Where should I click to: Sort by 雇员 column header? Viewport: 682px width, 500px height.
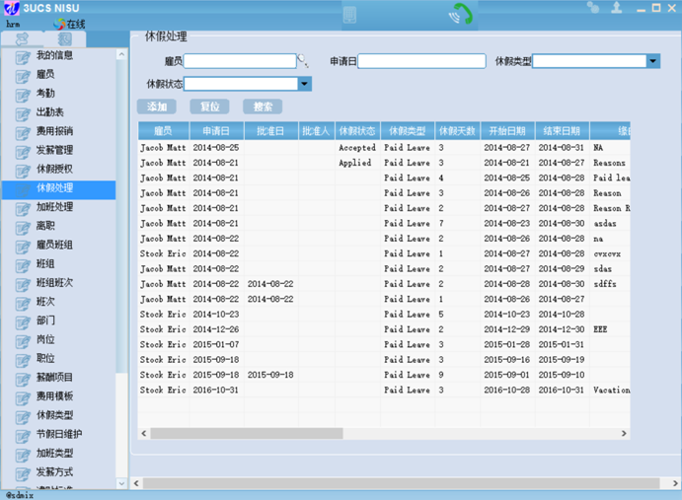click(164, 131)
